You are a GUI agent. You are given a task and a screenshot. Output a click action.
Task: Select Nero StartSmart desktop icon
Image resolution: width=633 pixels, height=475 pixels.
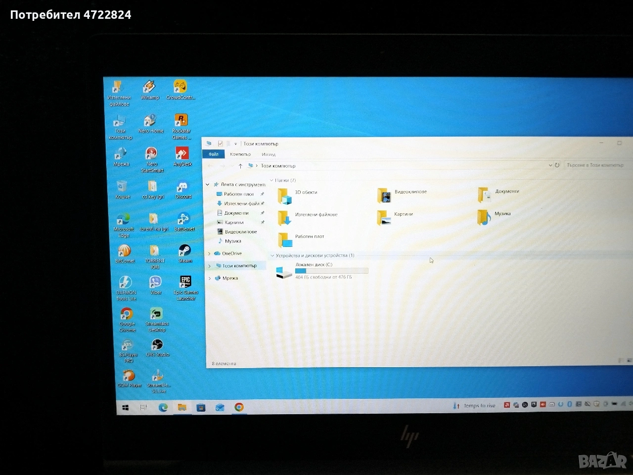[x=152, y=160]
